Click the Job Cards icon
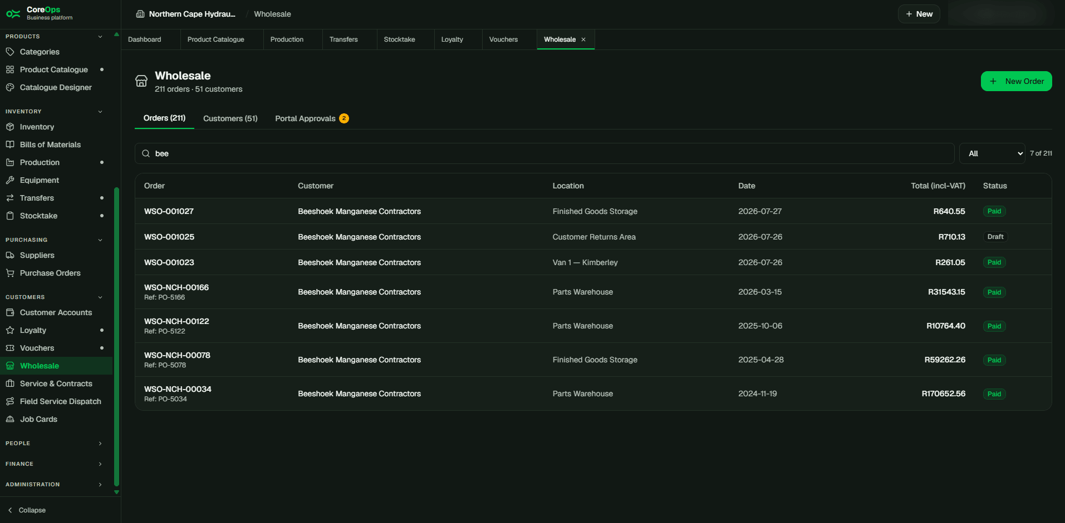The width and height of the screenshot is (1065, 523). coord(10,419)
